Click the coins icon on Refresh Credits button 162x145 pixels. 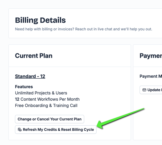coord(20,130)
